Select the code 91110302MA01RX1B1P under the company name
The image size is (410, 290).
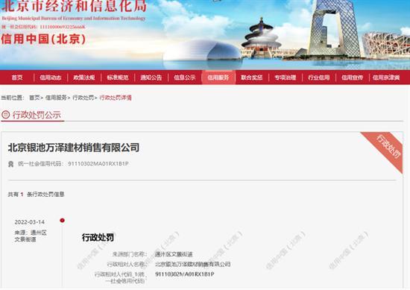(98, 164)
